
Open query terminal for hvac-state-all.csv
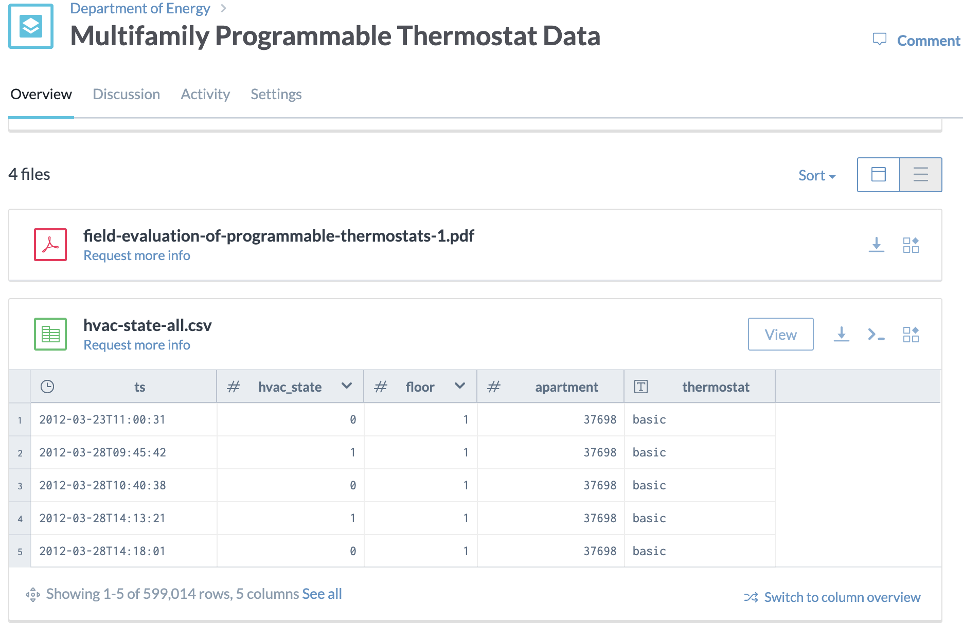pos(876,334)
